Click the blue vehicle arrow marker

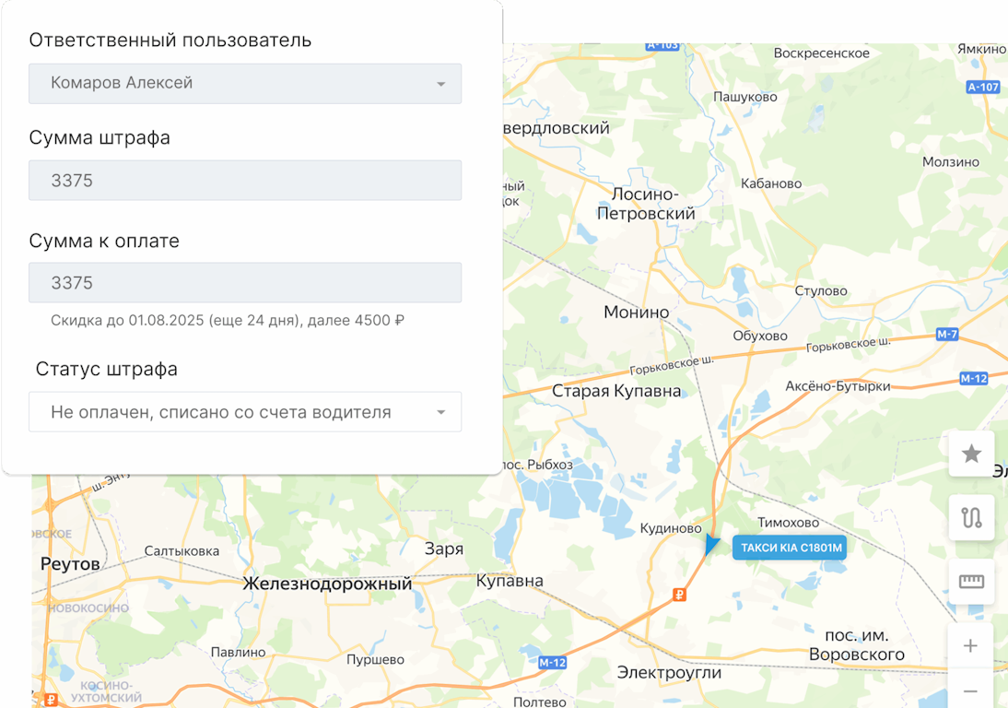[x=710, y=545]
